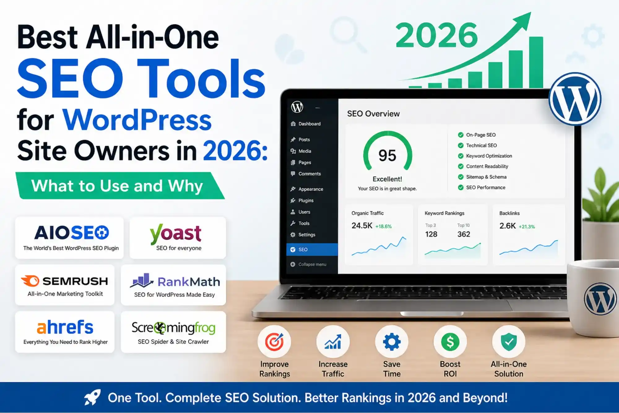The height and width of the screenshot is (413, 619).
Task: Click the Excellent! score label
Action: pos(387,179)
